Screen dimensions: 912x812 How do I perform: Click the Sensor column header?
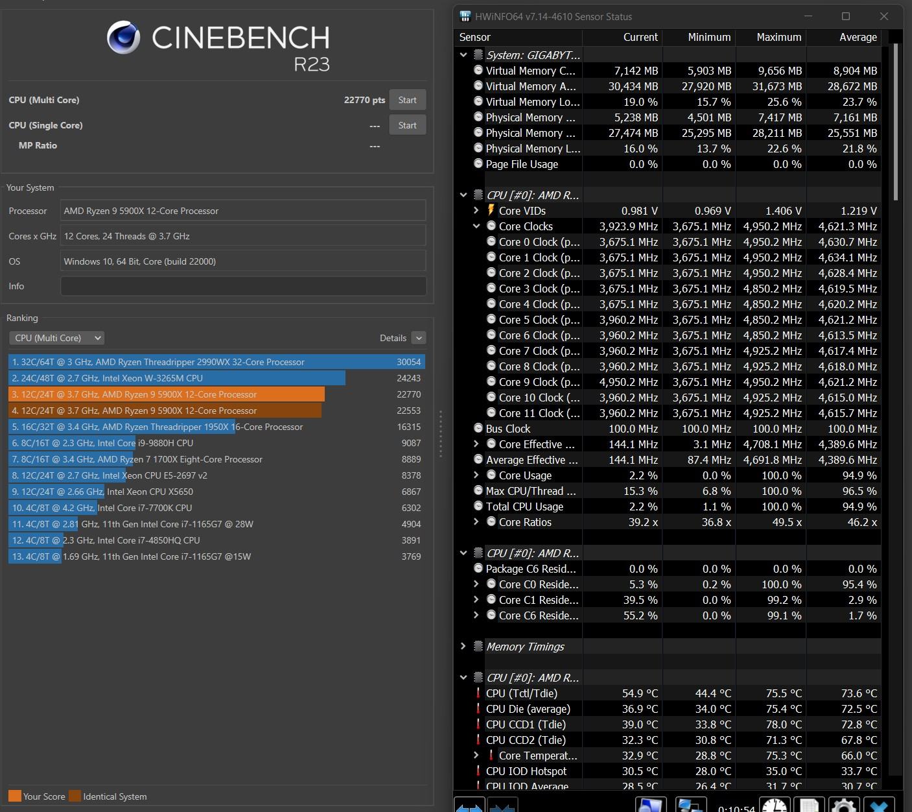(474, 37)
